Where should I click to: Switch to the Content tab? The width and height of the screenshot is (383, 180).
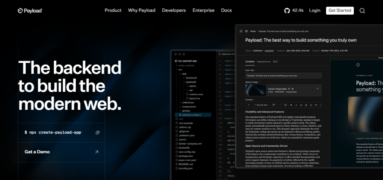250,62
